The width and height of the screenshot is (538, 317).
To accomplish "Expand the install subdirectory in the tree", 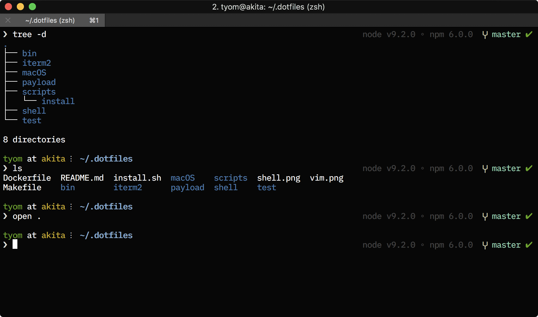I will tap(58, 101).
